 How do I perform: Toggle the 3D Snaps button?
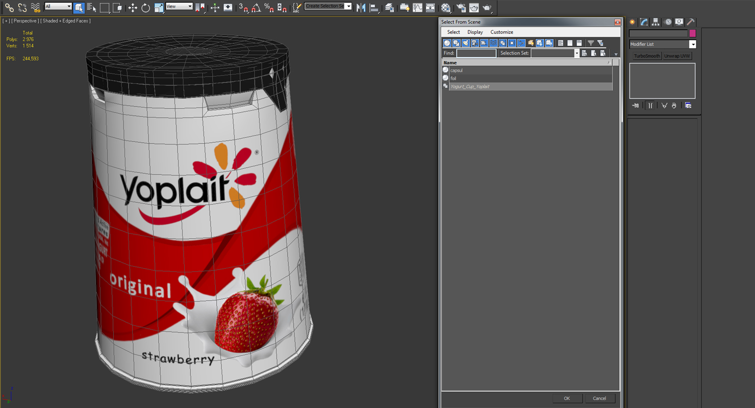243,8
